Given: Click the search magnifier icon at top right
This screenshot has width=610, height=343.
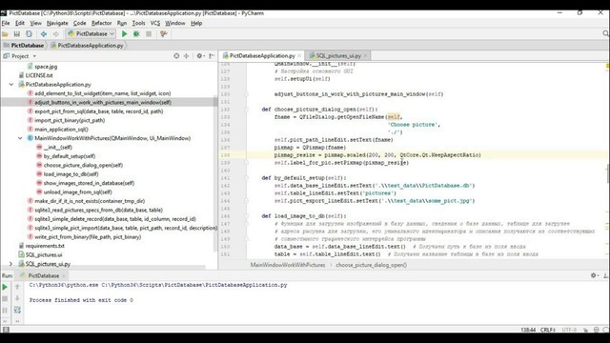Looking at the screenshot, I should (606, 34).
